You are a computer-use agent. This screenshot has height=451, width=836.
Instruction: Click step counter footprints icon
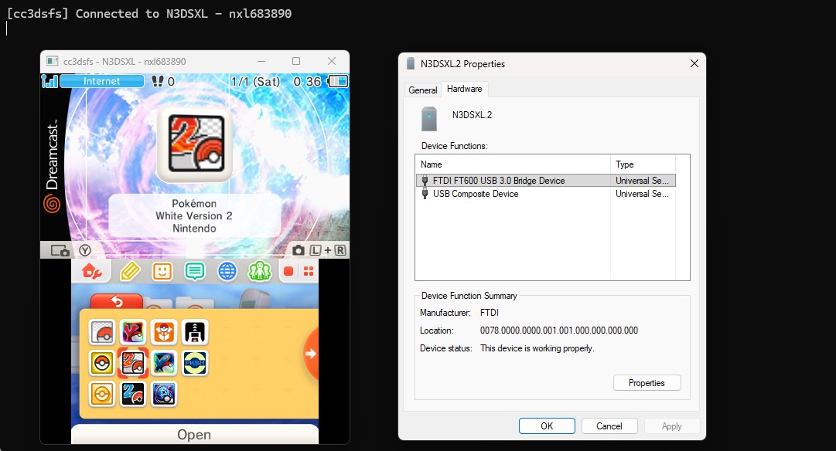coord(157,81)
